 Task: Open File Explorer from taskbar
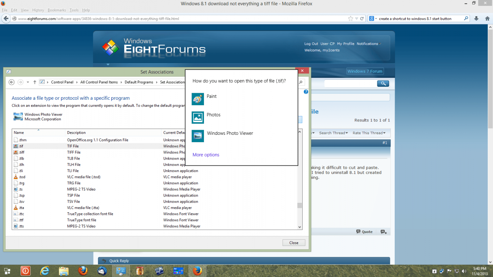(64, 271)
